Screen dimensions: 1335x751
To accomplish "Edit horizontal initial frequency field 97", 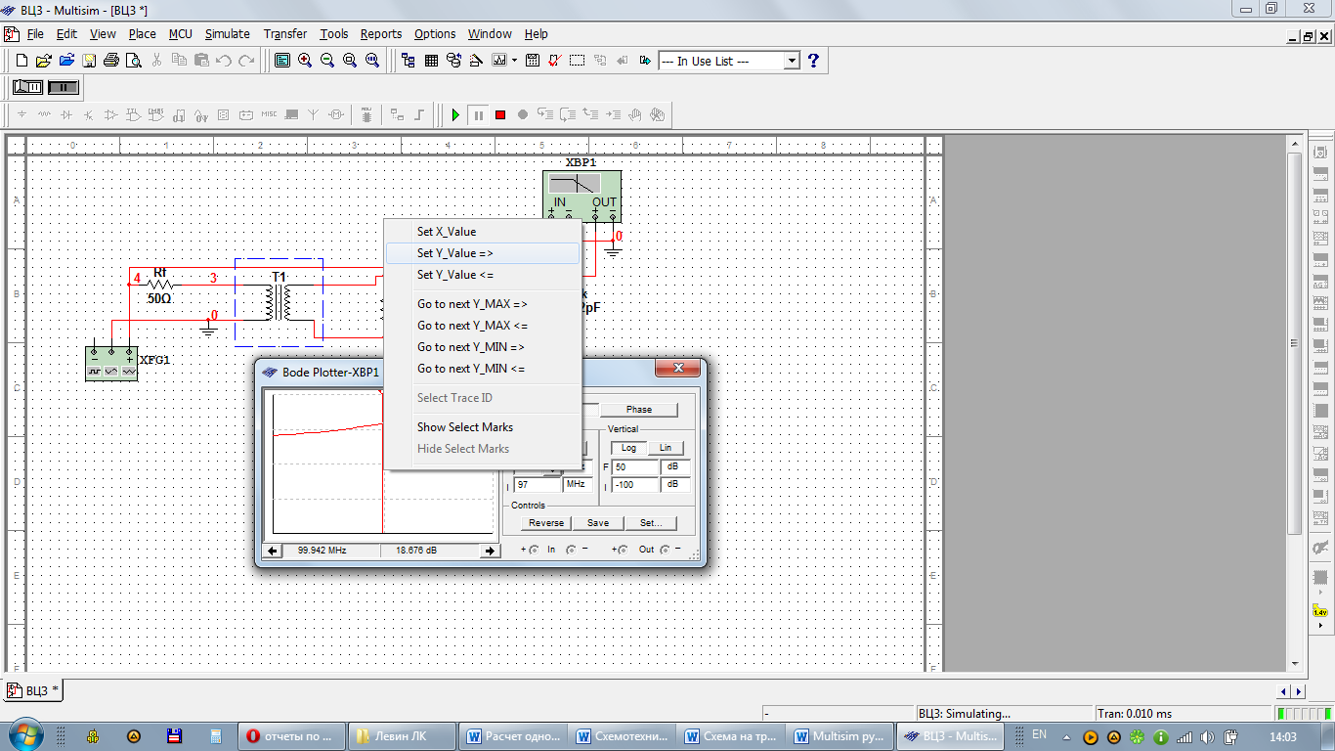I will pos(538,484).
